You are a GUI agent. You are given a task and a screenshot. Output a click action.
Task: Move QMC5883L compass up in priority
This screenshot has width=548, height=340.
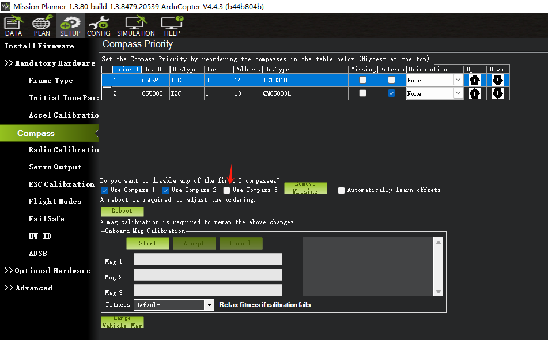(474, 93)
